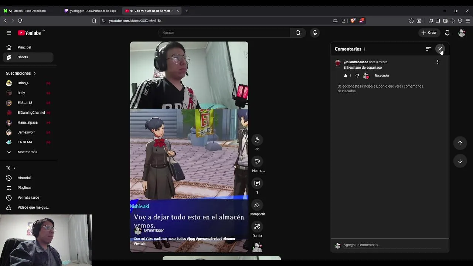
Task: Open the notifications bell
Action: click(447, 33)
